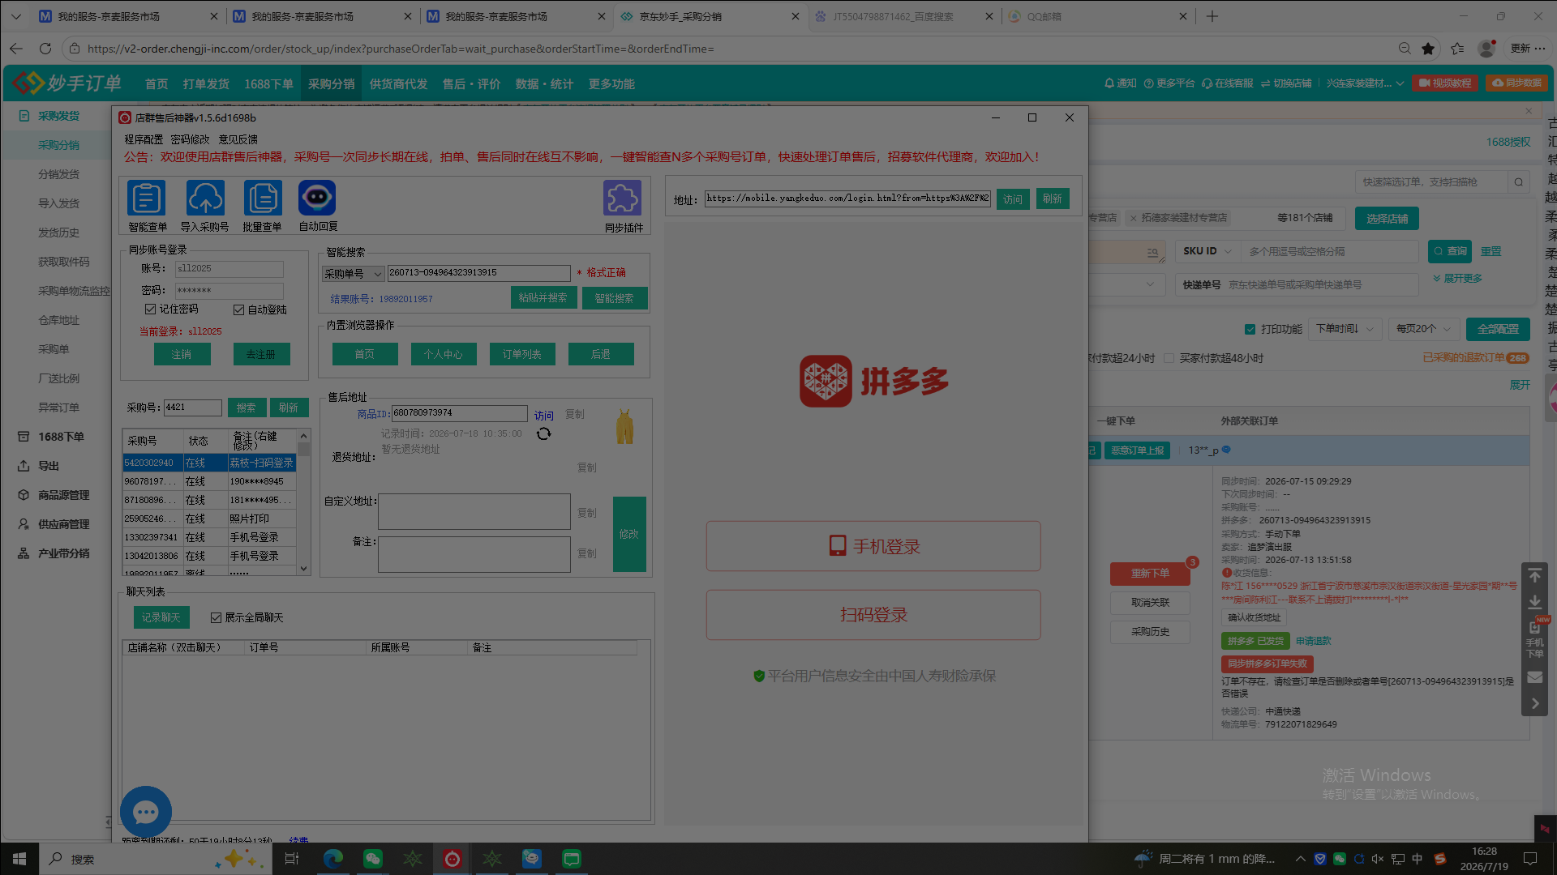Open the browser tab list chevron
Viewport: 1557px width, 875px height.
click(x=16, y=16)
